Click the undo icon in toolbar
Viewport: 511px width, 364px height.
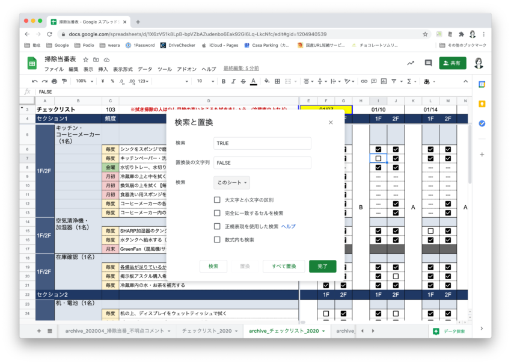(x=35, y=81)
